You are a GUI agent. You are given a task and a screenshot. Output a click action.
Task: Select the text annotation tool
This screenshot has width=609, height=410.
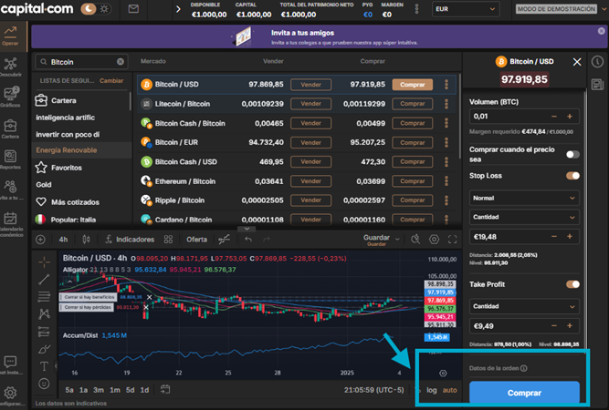[x=44, y=366]
